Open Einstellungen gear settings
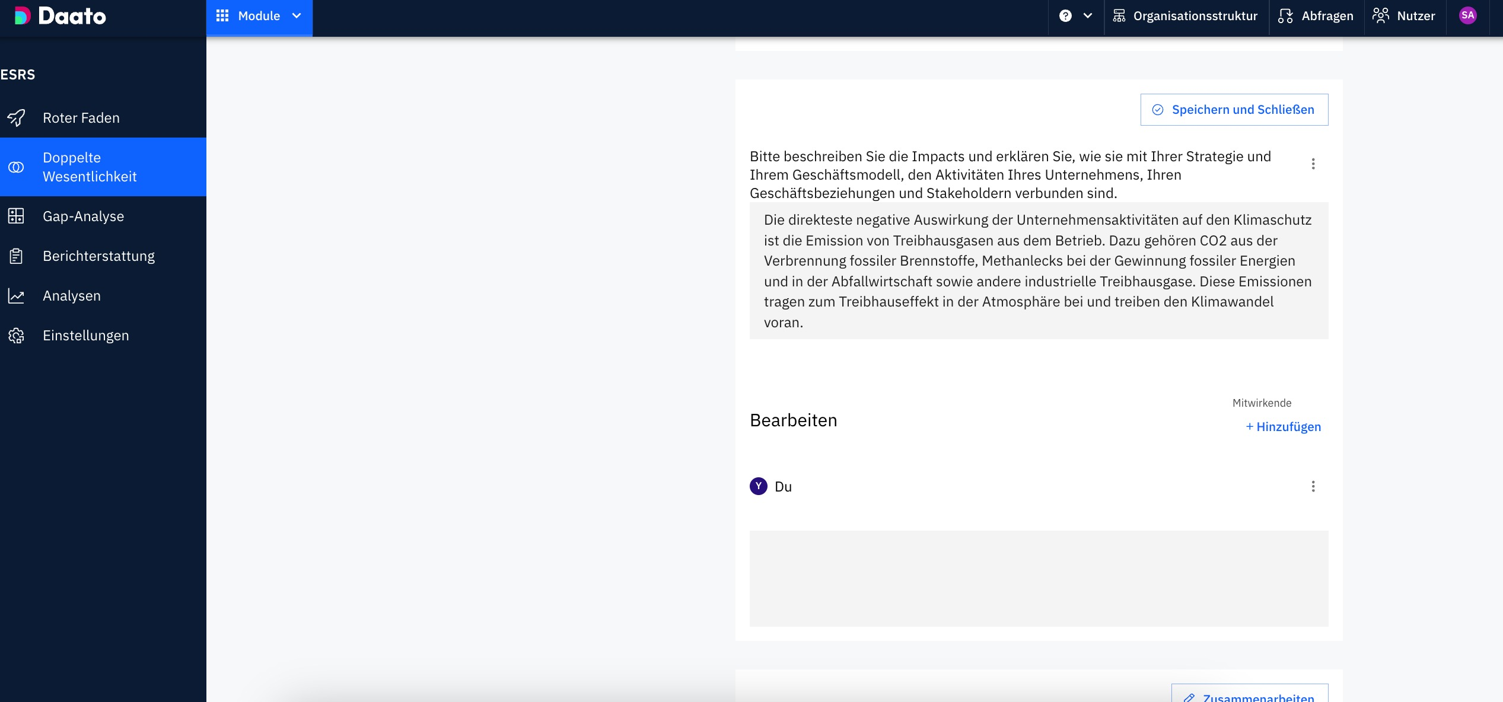1503x702 pixels. click(x=85, y=336)
